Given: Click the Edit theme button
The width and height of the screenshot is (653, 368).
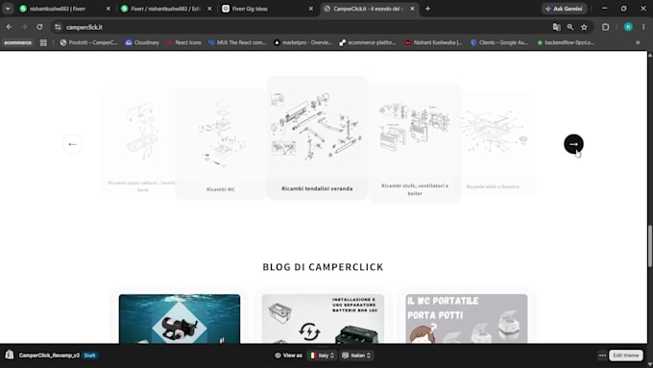Looking at the screenshot, I should pos(626,356).
